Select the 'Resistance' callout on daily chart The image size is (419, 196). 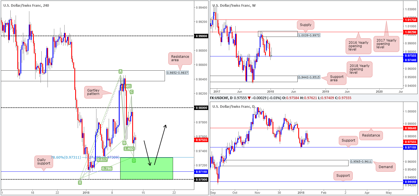[371, 135]
